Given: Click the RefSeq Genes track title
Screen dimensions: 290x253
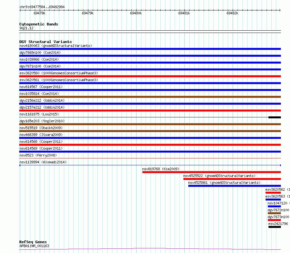Looking at the screenshot, I should pyautogui.click(x=33, y=242).
